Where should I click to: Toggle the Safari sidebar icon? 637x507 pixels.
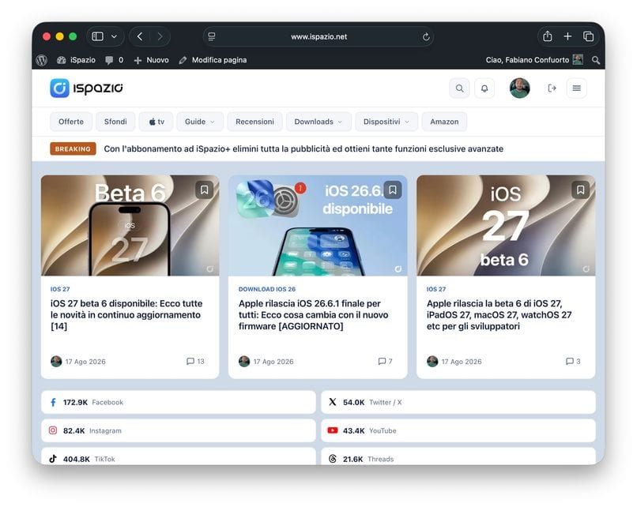(97, 36)
